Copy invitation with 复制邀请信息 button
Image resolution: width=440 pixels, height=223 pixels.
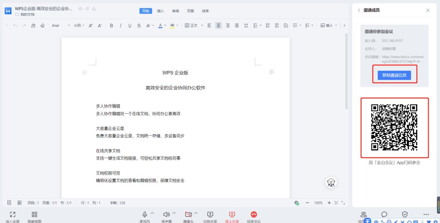394,75
